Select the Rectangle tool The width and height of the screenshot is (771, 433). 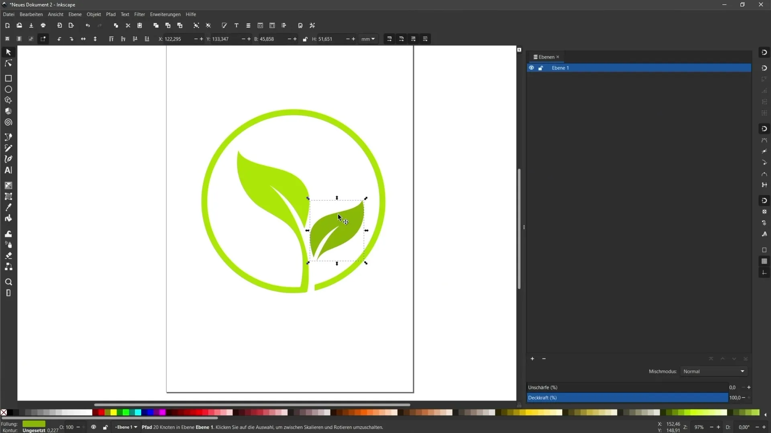point(8,78)
